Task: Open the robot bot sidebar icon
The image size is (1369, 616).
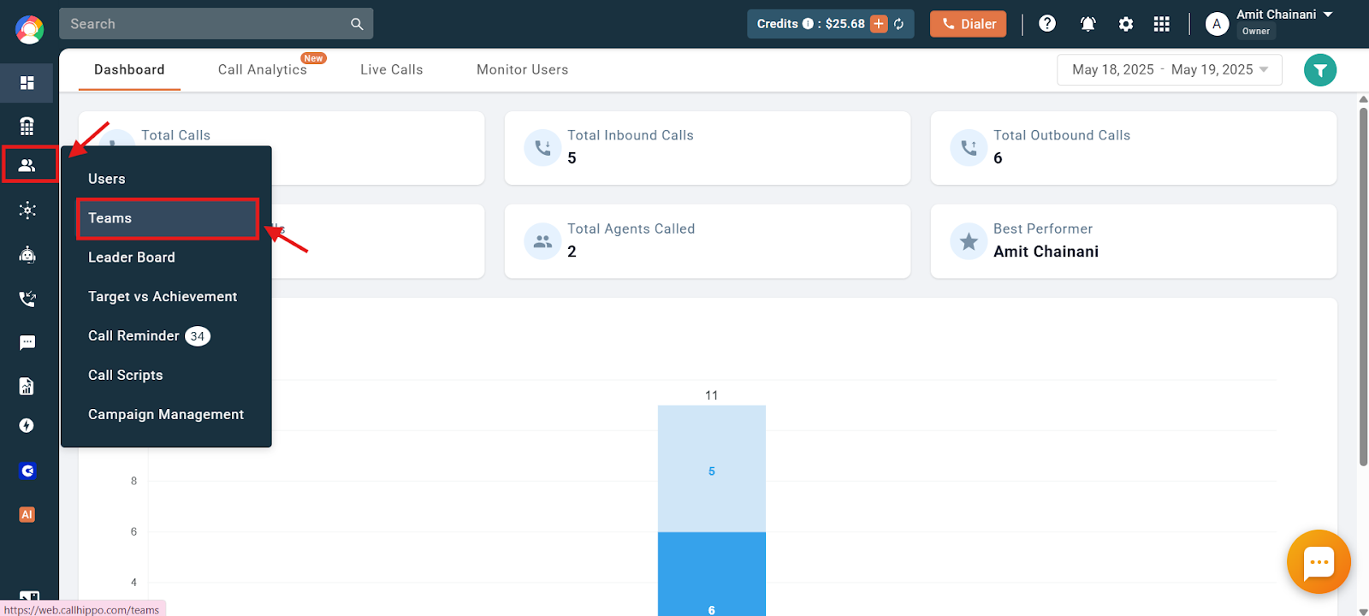Action: tap(27, 254)
